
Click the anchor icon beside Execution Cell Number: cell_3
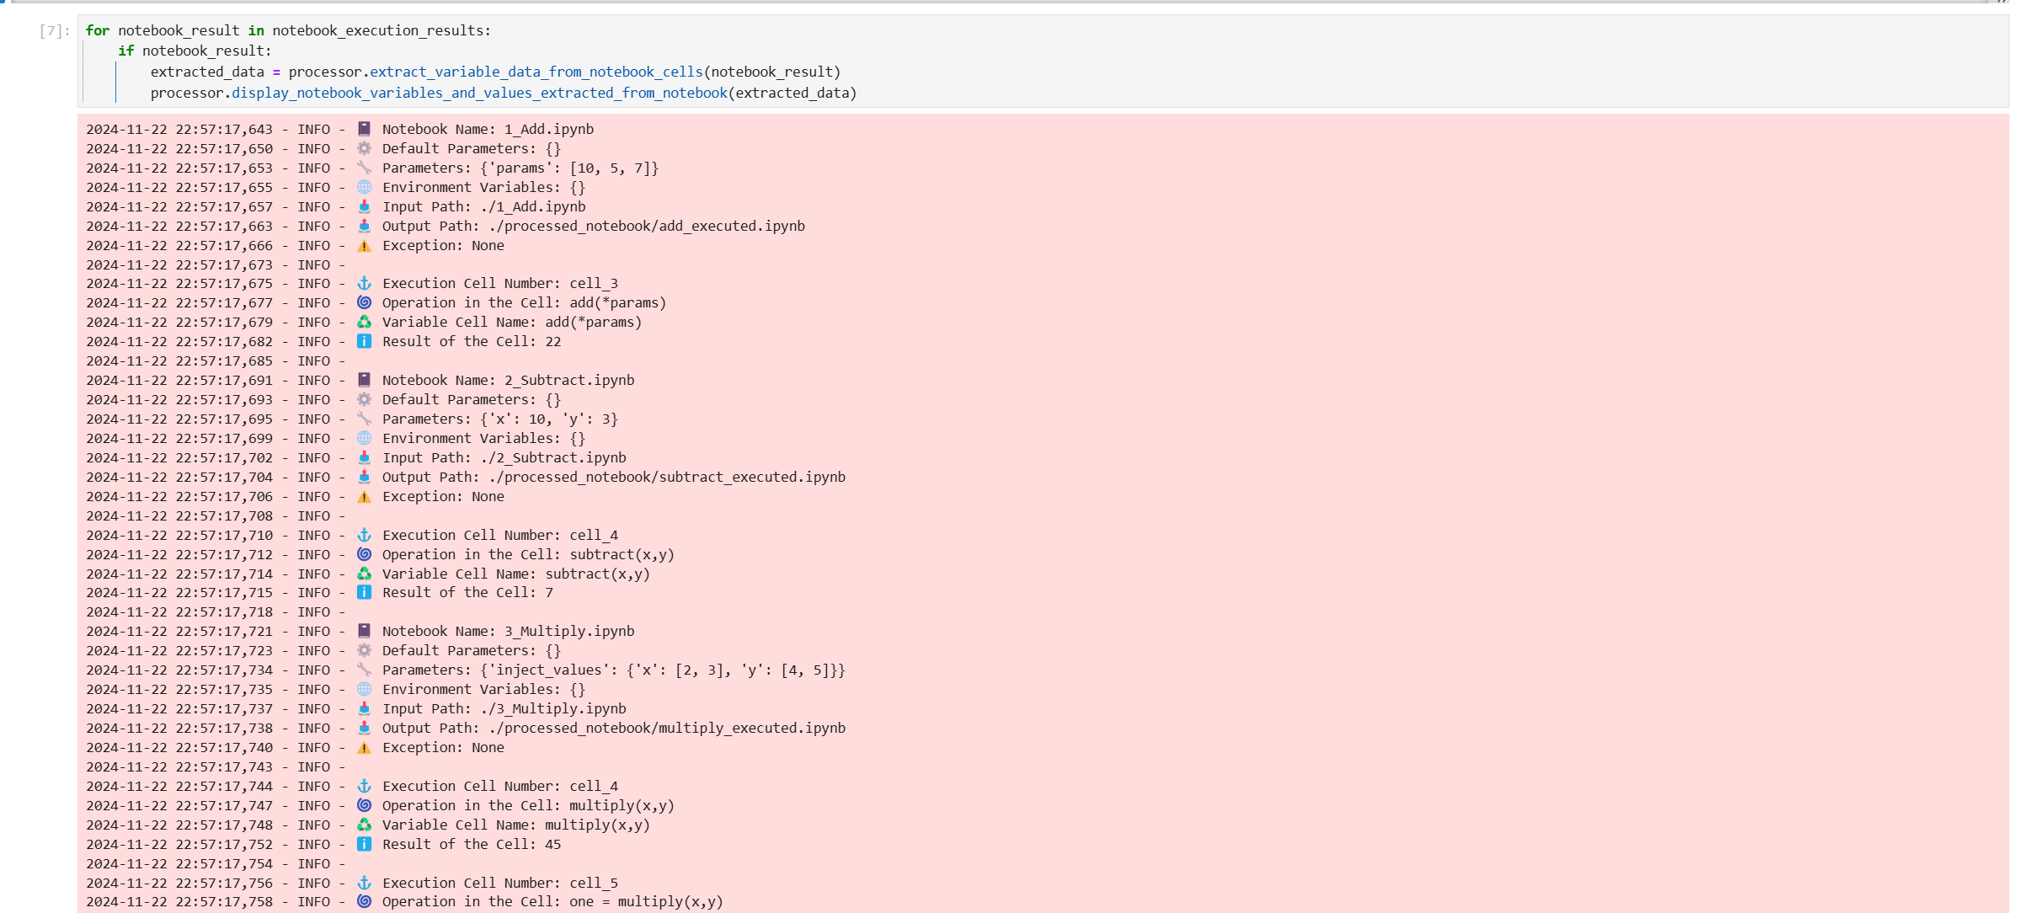pos(364,283)
